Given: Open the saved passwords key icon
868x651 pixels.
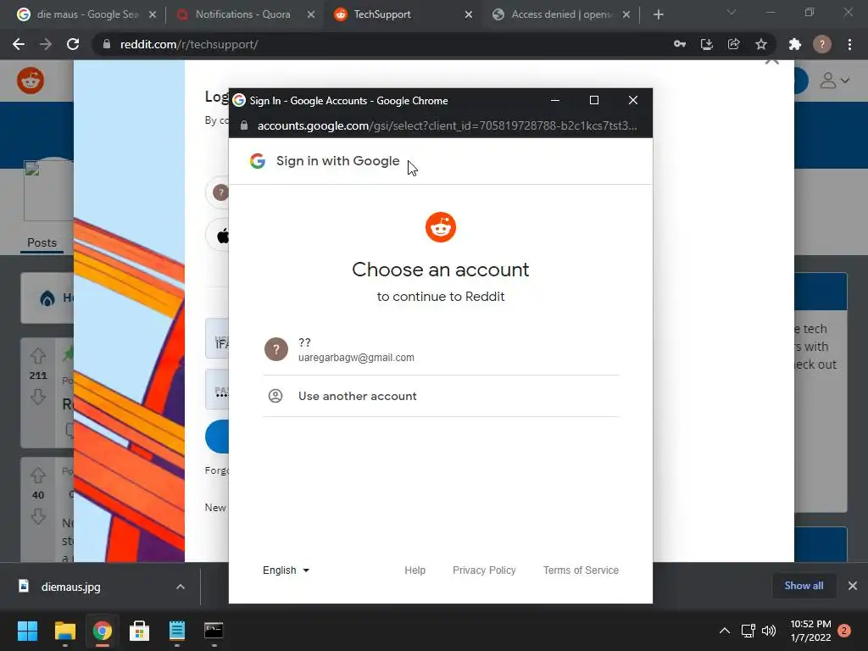Looking at the screenshot, I should [680, 44].
